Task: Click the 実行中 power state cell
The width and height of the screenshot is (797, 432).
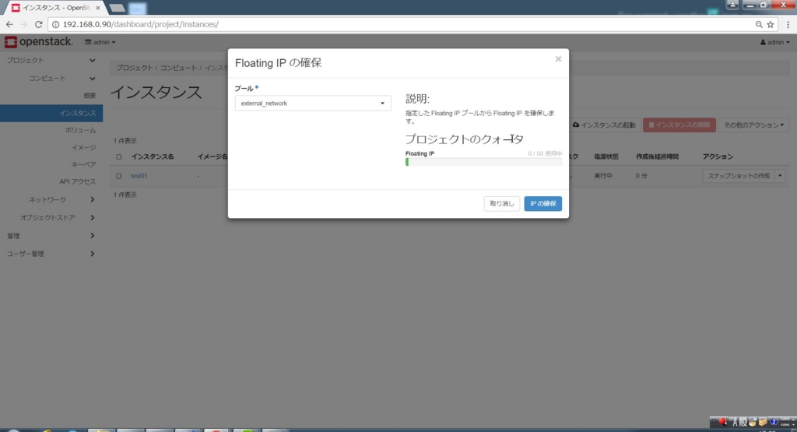Action: pyautogui.click(x=603, y=176)
